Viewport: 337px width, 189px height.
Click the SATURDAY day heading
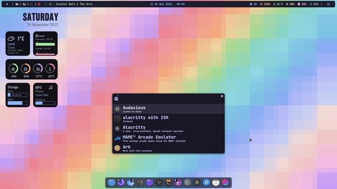[x=41, y=17]
